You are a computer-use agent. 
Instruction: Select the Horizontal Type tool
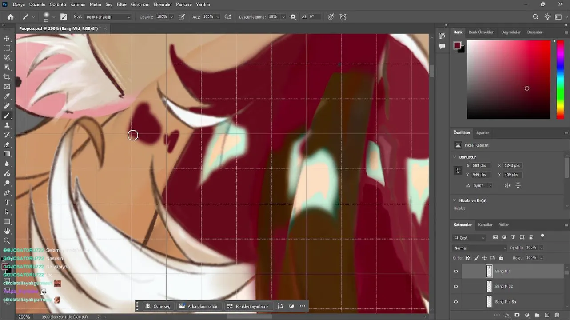pos(7,202)
